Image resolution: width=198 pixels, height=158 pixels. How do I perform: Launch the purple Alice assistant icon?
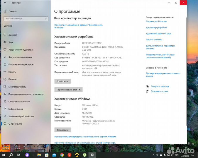(27, 155)
